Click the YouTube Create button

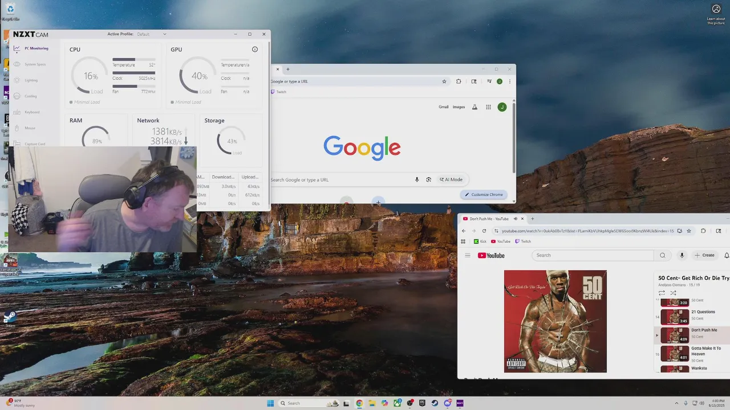pos(705,255)
